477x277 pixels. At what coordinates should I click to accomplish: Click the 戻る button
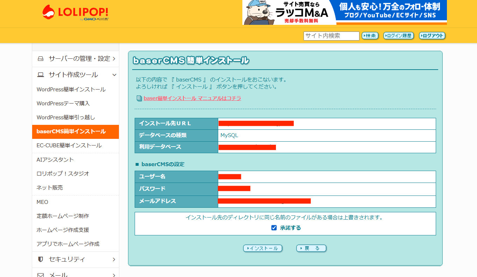(x=311, y=248)
